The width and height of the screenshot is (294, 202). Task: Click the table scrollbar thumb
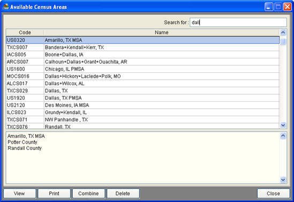click(x=283, y=42)
